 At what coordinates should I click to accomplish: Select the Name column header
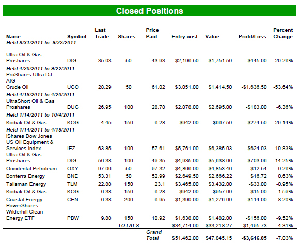point(13,37)
